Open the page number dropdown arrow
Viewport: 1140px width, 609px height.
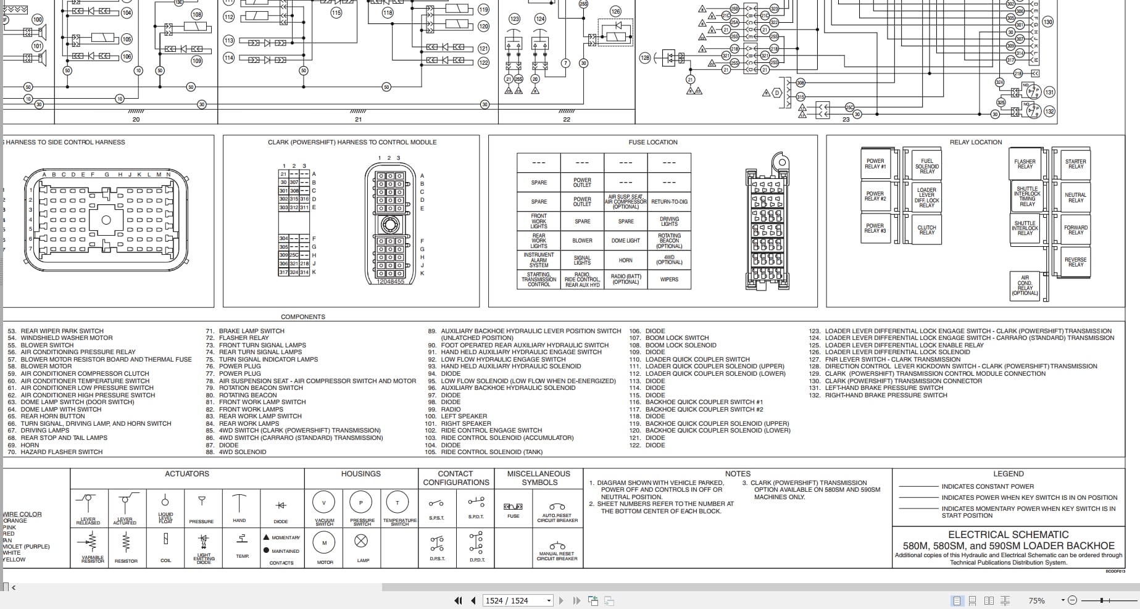click(548, 600)
